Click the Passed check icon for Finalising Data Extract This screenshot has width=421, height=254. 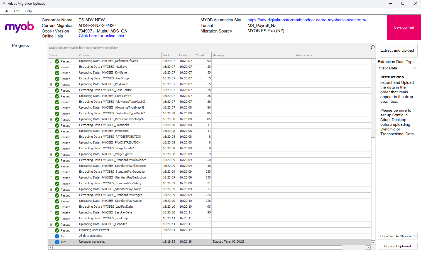[x=57, y=230]
